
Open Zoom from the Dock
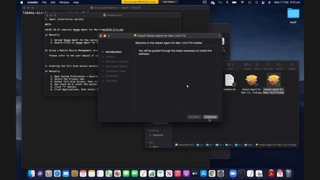(233, 173)
